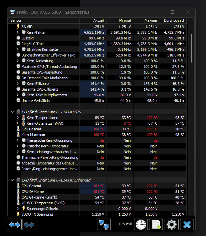Click icon beside Thermische Paket-/Ring-Drosselung

click(x=18, y=157)
